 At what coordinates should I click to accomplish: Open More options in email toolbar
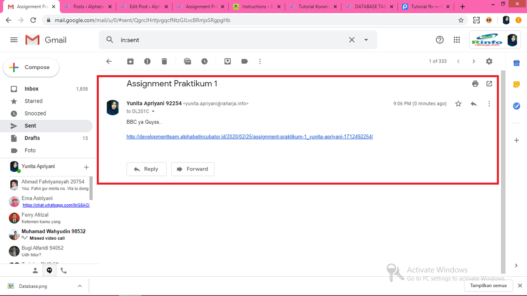pyautogui.click(x=260, y=61)
